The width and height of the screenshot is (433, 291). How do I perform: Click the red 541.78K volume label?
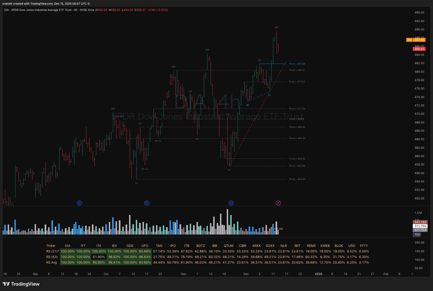coord(420,222)
